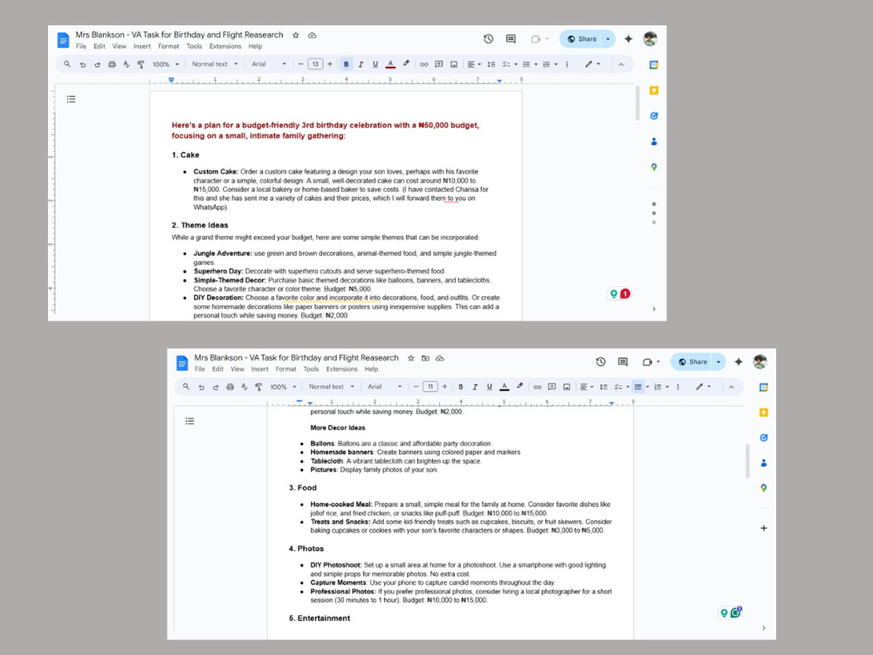873x655 pixels.
Task: Move document to folder in bottom window
Action: [425, 358]
